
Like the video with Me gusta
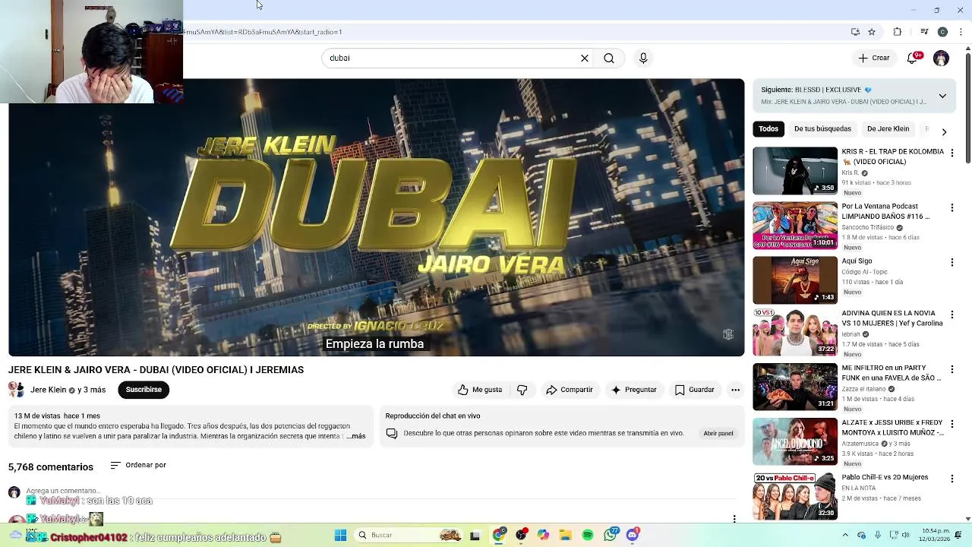coord(480,390)
